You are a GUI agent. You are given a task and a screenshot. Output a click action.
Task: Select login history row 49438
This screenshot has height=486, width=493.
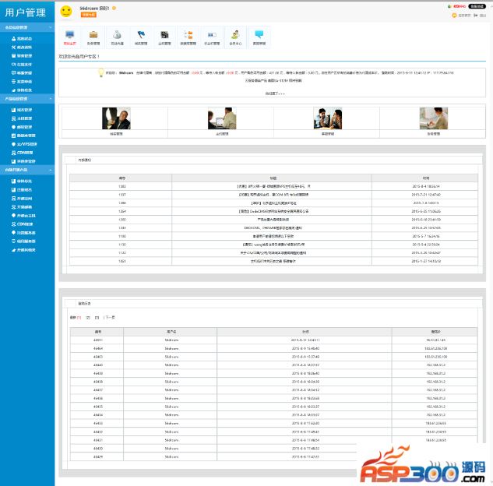[x=273, y=382]
